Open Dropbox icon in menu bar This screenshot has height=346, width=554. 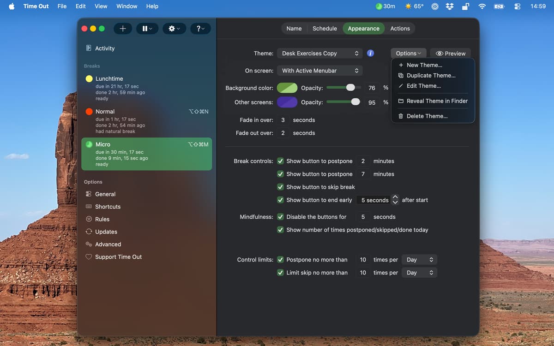tap(449, 6)
